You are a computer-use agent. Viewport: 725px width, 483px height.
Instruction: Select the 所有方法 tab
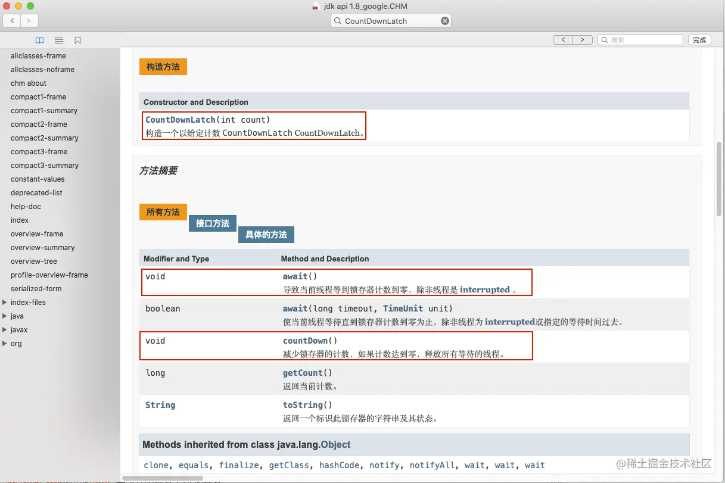click(x=163, y=212)
